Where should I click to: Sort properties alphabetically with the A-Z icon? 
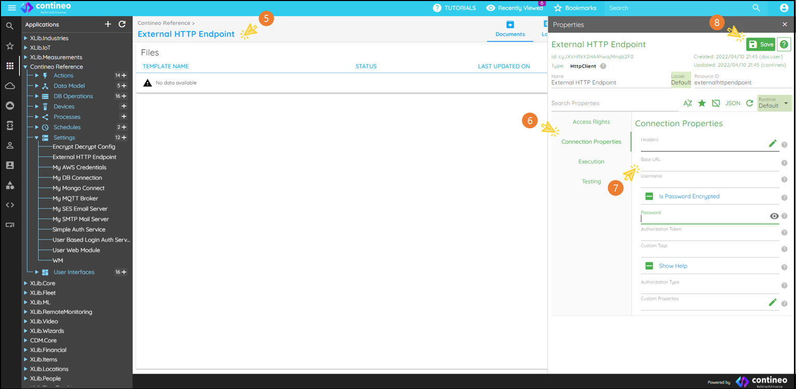click(x=688, y=103)
